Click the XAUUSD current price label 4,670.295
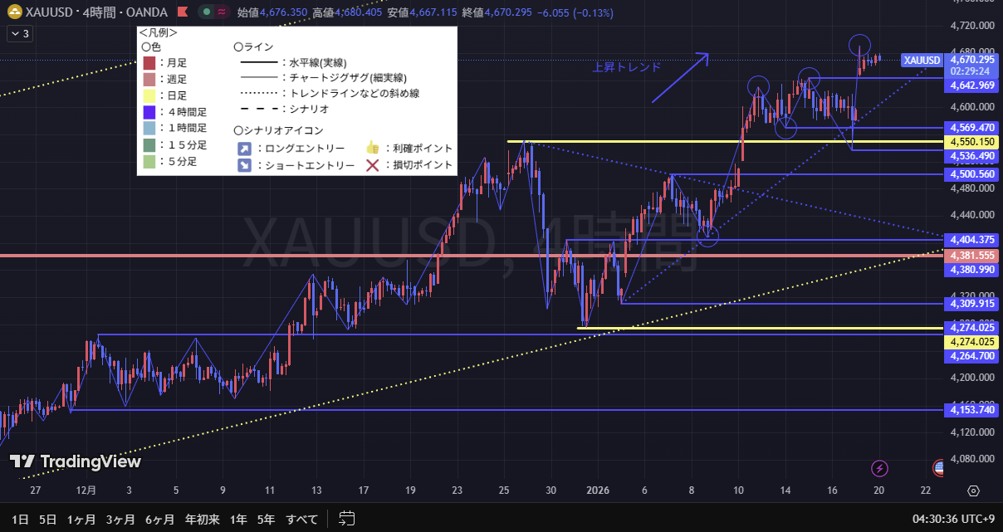Viewport: 1003px width, 532px height. click(972, 60)
